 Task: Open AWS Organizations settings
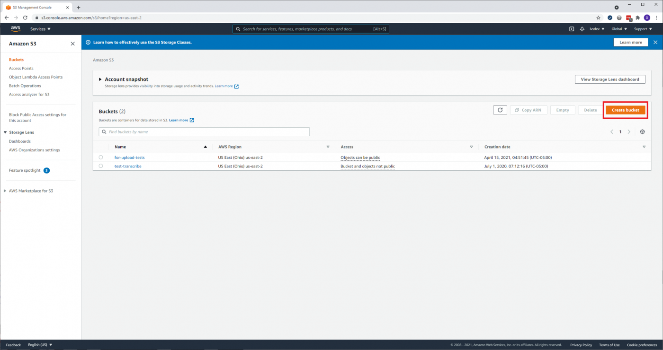pos(35,150)
